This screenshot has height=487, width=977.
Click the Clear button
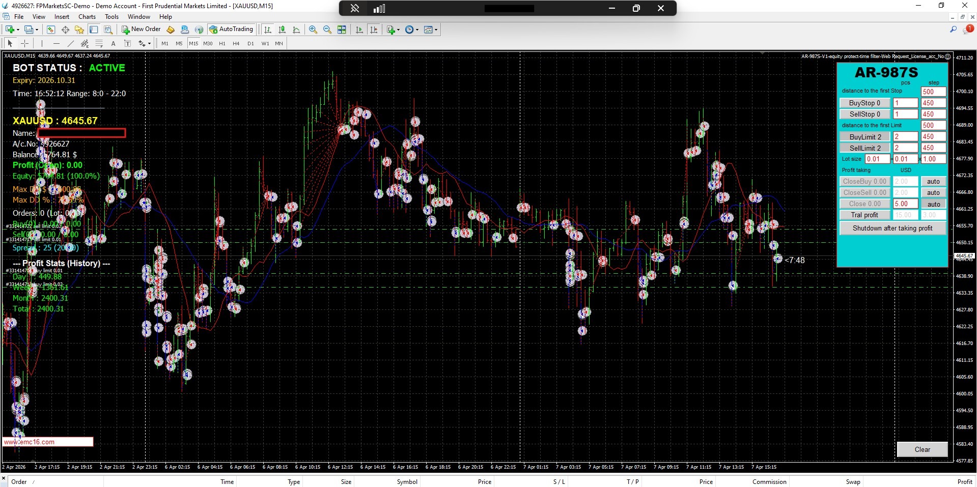(x=922, y=449)
